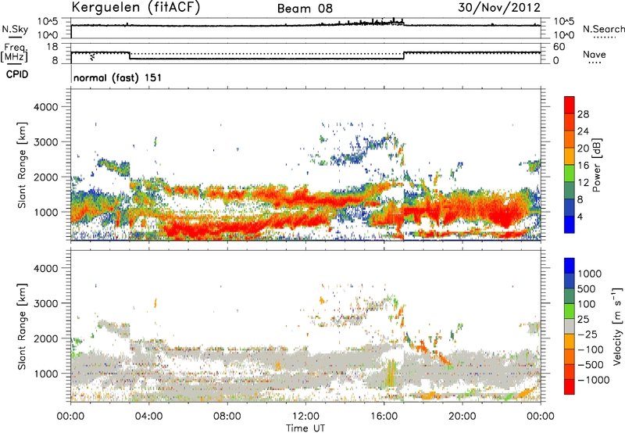Click the red top of the power colorbar

(x=570, y=105)
